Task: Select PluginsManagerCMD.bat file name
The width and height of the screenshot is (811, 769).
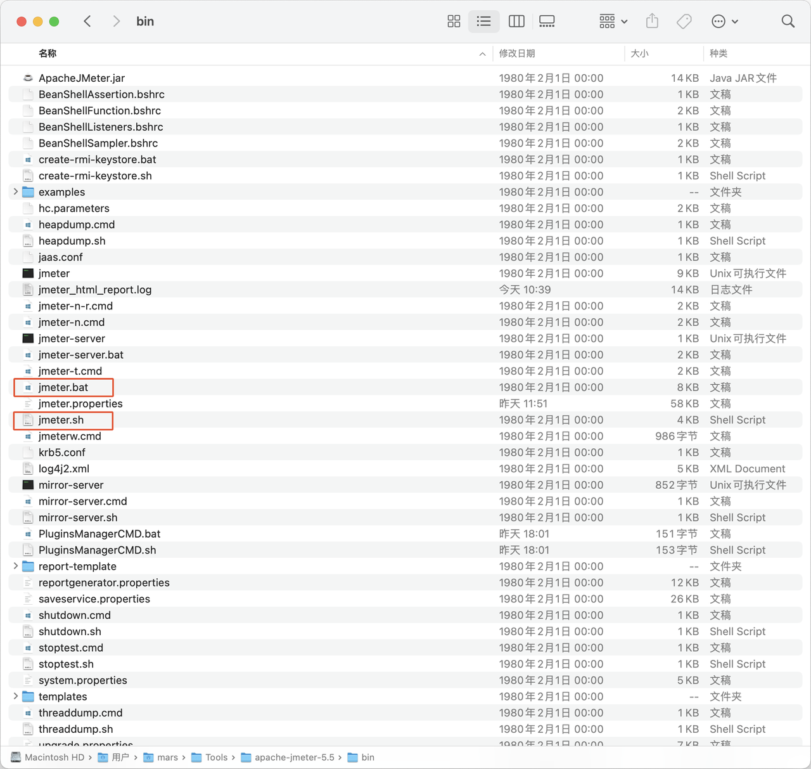Action: (x=99, y=534)
